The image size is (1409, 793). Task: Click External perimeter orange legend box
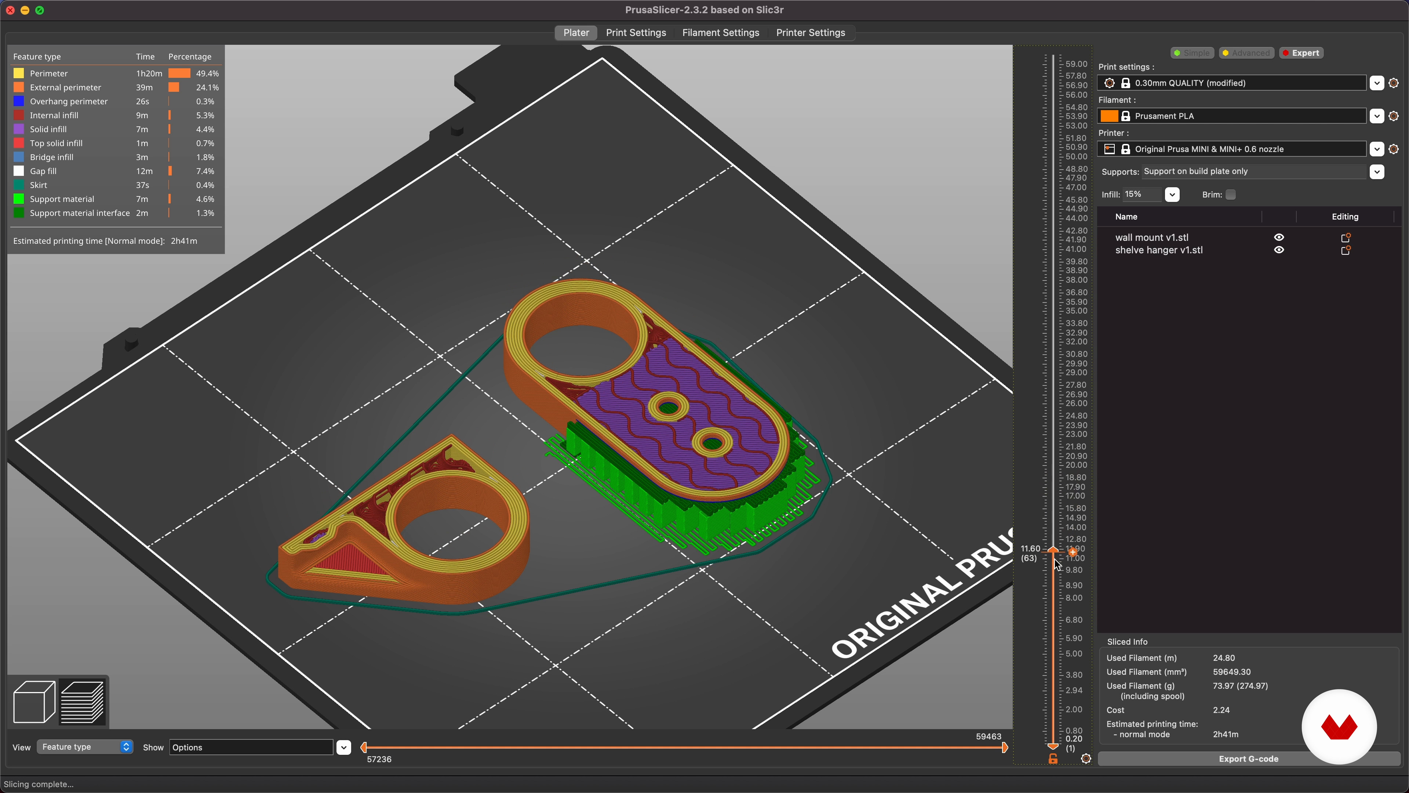tap(19, 88)
